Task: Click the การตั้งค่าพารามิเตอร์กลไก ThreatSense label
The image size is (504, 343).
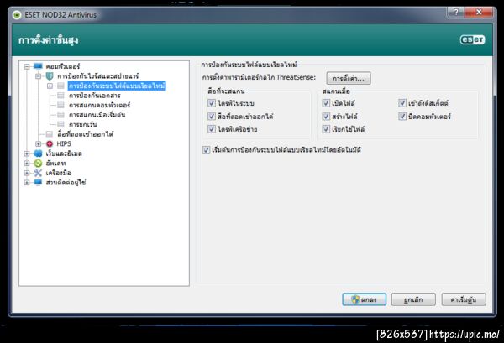Action: pos(259,77)
